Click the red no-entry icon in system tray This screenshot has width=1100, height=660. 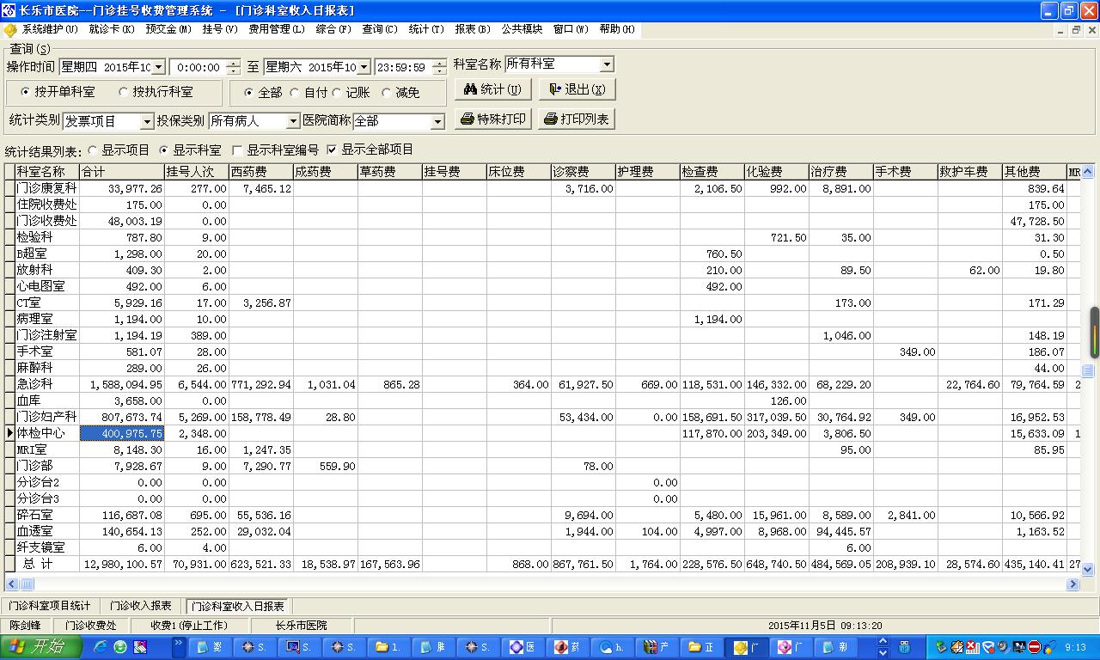click(1034, 647)
